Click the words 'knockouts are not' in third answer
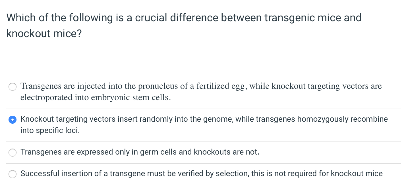The image size is (406, 190). [x=226, y=152]
